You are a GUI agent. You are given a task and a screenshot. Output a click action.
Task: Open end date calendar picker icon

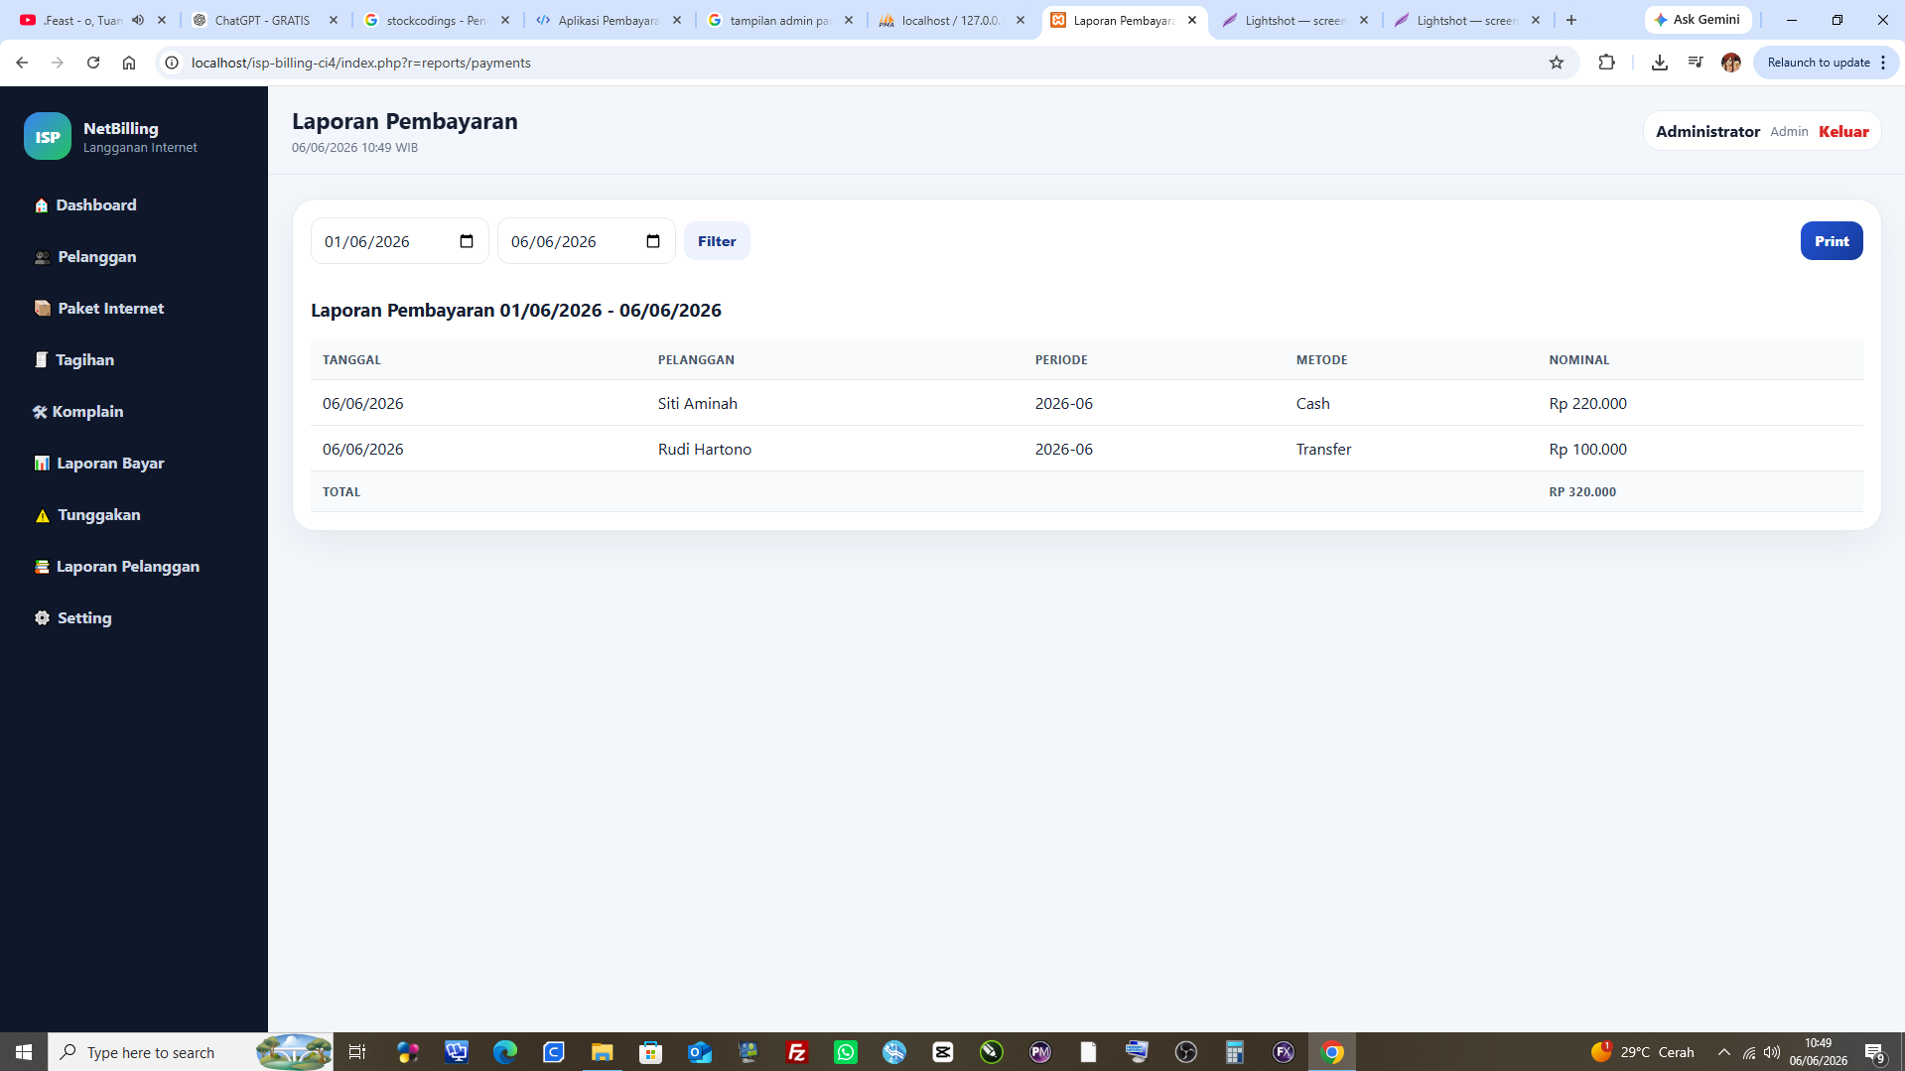tap(653, 241)
